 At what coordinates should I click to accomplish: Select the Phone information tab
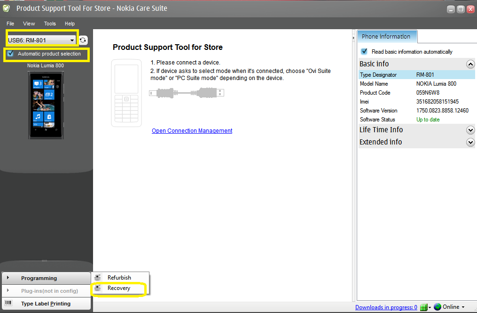387,37
